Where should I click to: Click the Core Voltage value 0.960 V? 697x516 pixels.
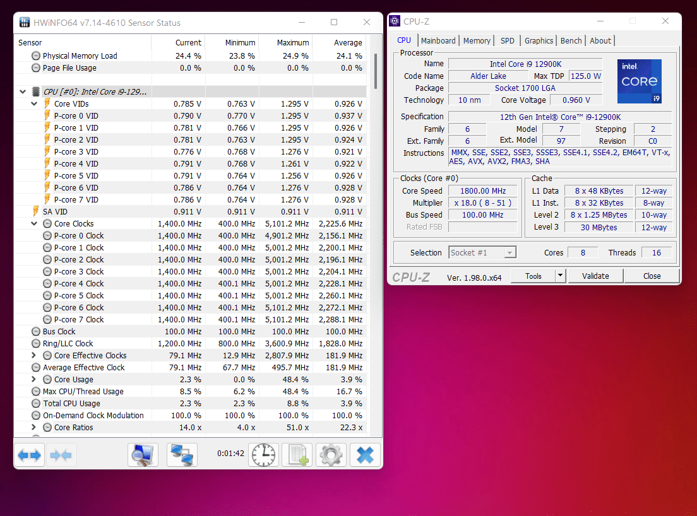[x=576, y=100]
